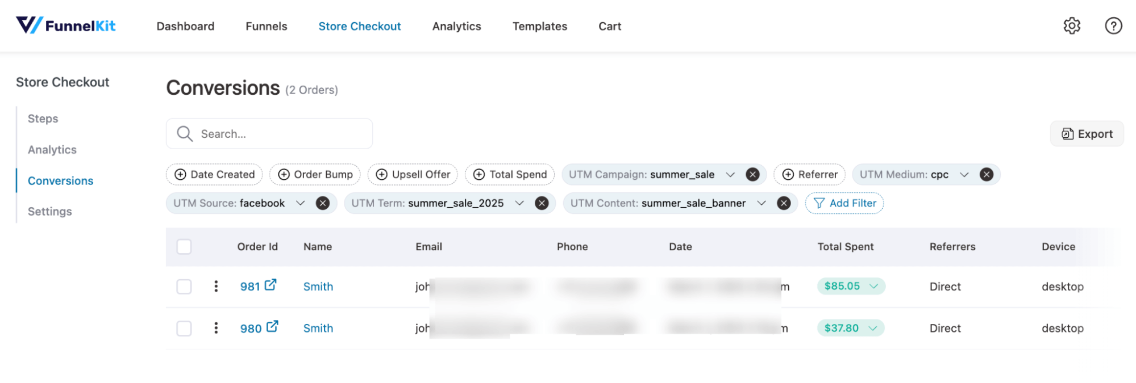The image size is (1136, 383).
Task: Select Conversions in the sidebar
Action: click(x=61, y=180)
